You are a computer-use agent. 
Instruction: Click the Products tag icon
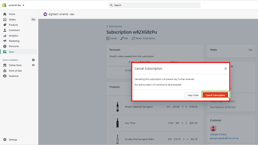pos(5,25)
